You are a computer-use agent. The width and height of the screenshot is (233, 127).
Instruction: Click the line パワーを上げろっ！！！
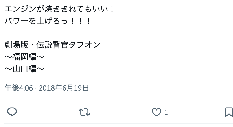click(x=47, y=21)
